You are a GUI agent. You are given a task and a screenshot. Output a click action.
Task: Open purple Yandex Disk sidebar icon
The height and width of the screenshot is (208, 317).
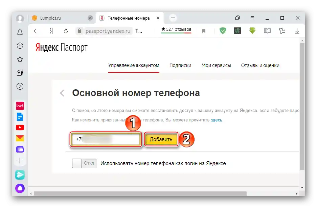coord(20,149)
